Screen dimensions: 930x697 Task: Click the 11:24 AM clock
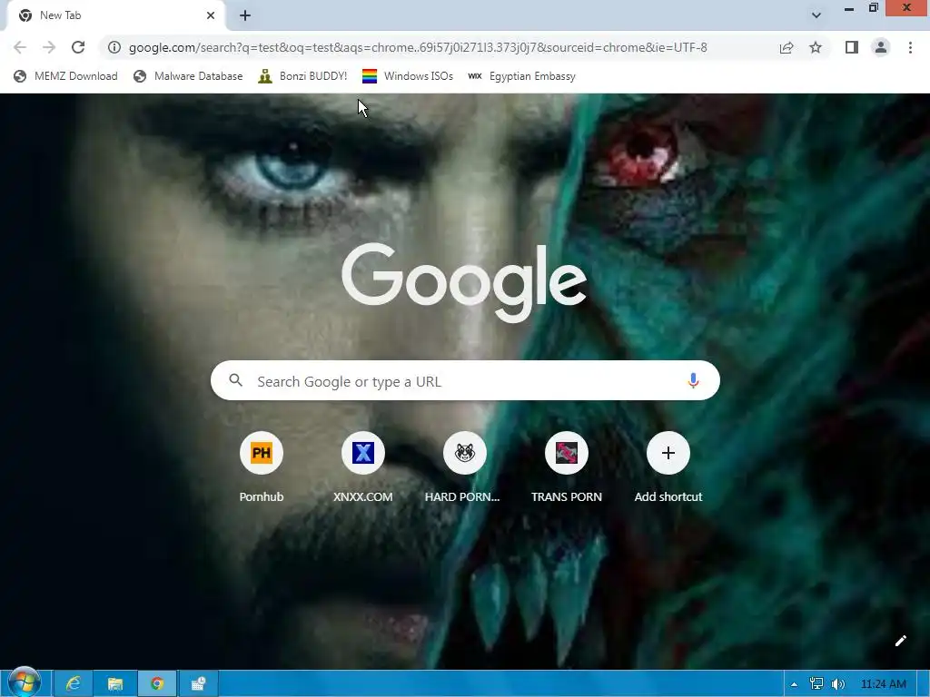pyautogui.click(x=883, y=684)
